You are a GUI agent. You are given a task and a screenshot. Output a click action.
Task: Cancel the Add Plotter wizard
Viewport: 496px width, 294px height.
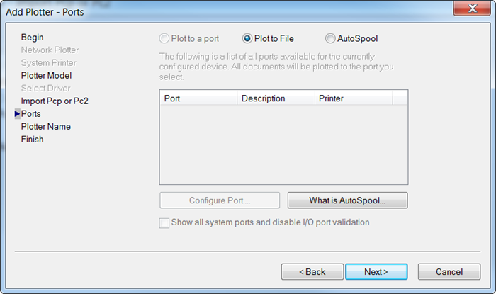[x=449, y=272]
